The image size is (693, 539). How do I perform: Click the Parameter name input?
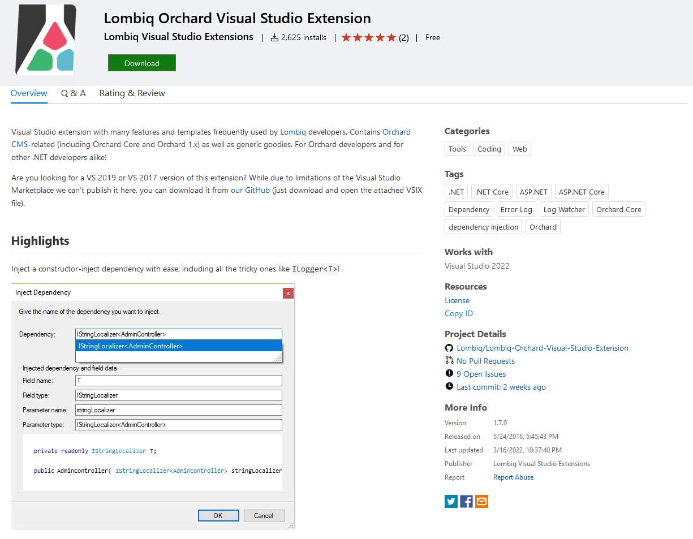click(179, 410)
